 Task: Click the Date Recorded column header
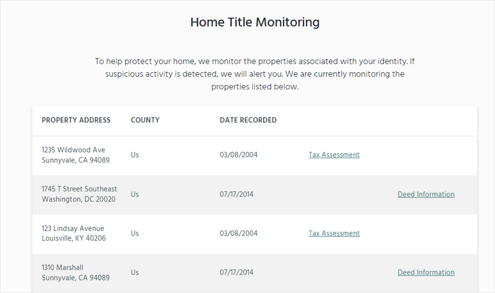pyautogui.click(x=248, y=120)
